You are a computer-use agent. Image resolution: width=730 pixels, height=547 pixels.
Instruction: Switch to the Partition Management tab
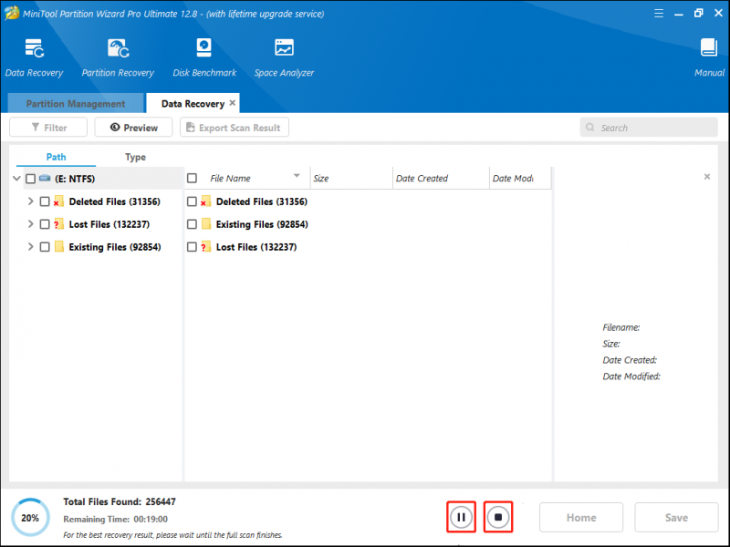click(x=76, y=103)
